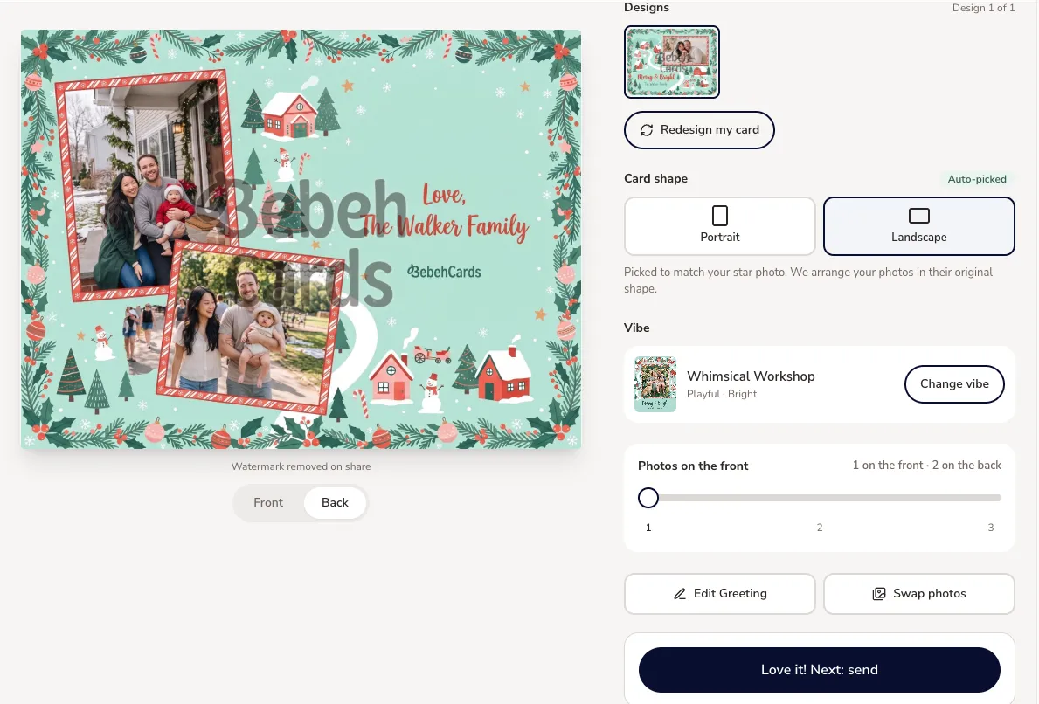Click the portrait rectangle icon
This screenshot has width=1039, height=704.
pos(720,216)
